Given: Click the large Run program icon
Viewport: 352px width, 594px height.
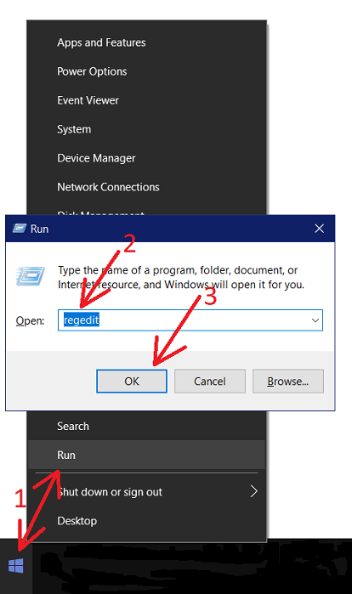Looking at the screenshot, I should tap(31, 275).
